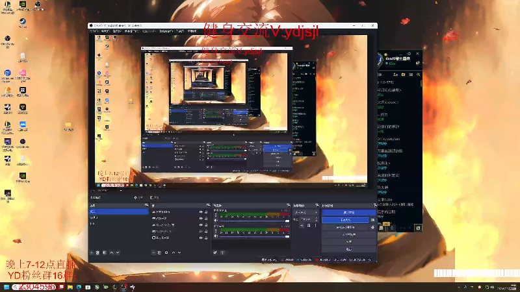The image size is (520, 292).
Task: Click the search magnifier in the chat side panel
Action: 418,75
